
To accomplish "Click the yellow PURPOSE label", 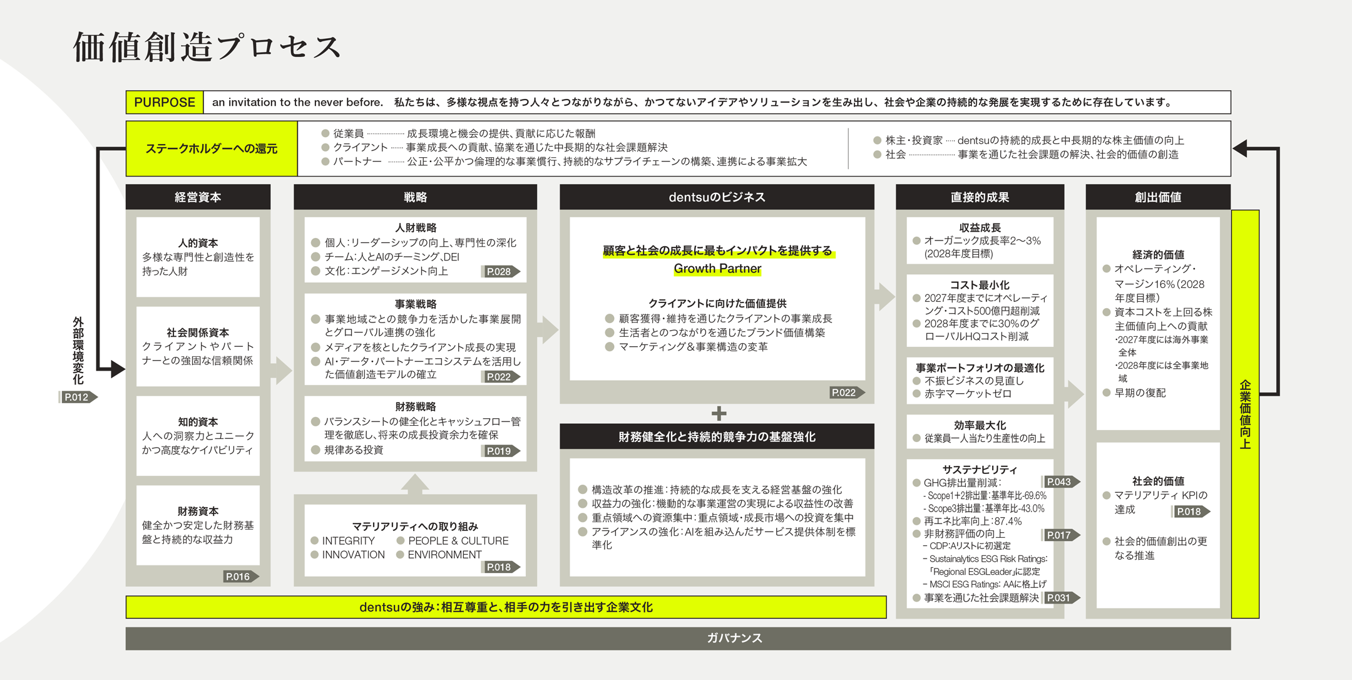I will pyautogui.click(x=165, y=102).
